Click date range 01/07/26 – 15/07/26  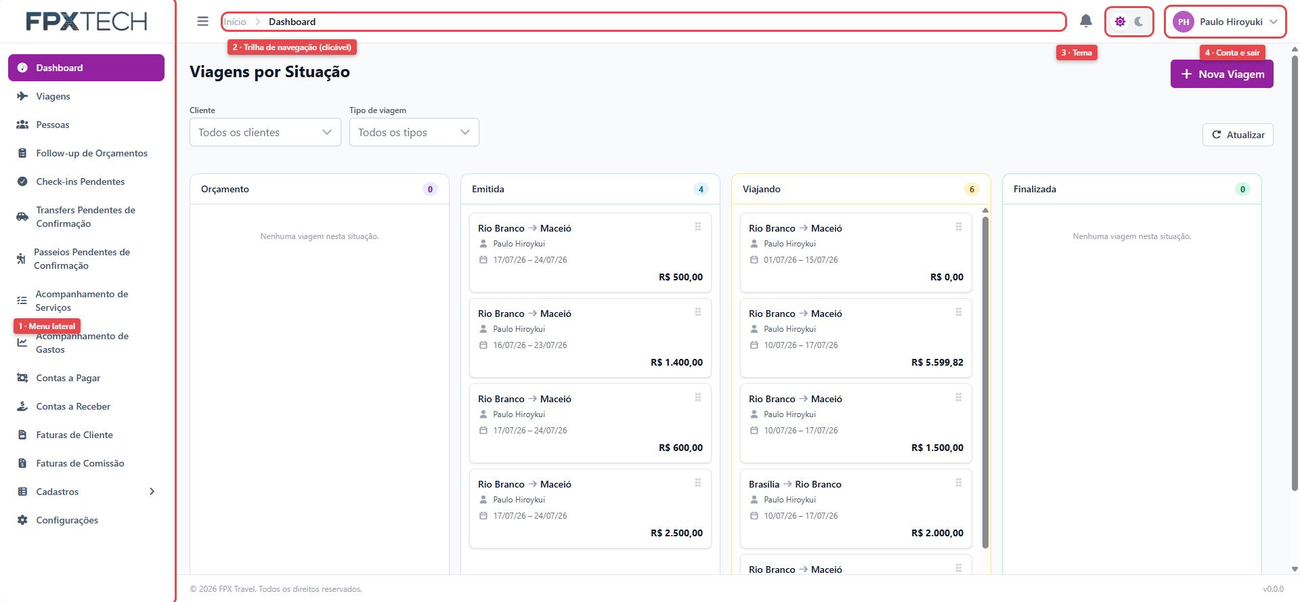[x=801, y=260]
